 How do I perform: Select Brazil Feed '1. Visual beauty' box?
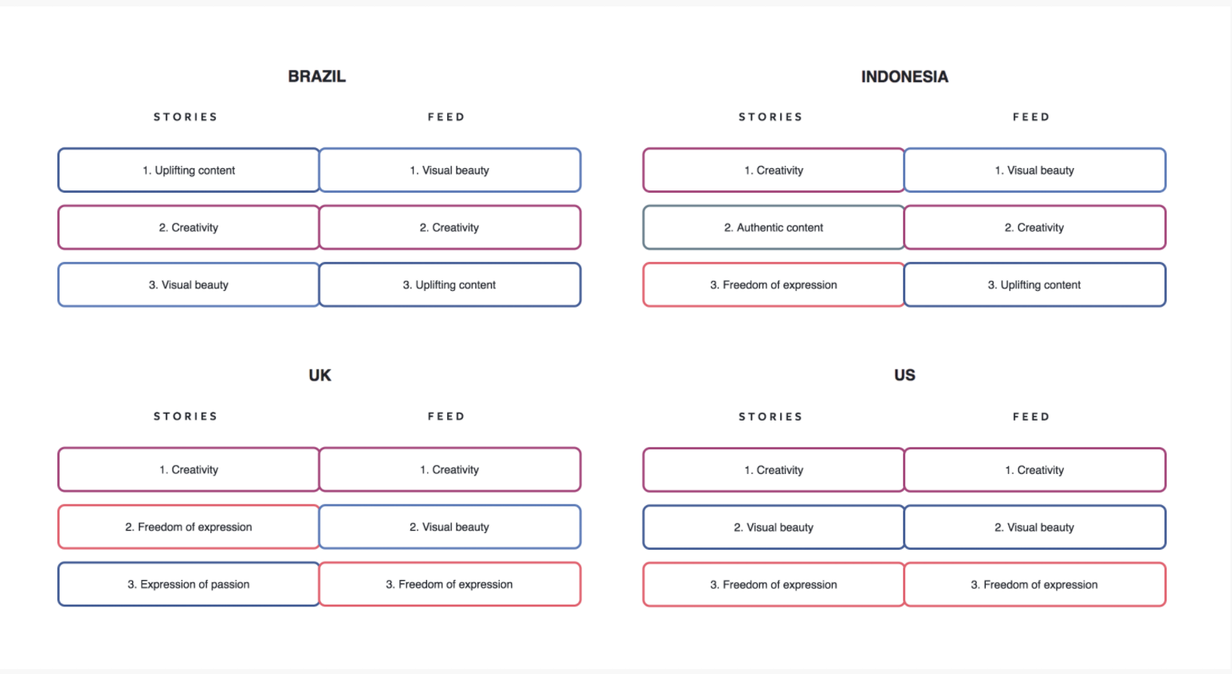tap(450, 170)
